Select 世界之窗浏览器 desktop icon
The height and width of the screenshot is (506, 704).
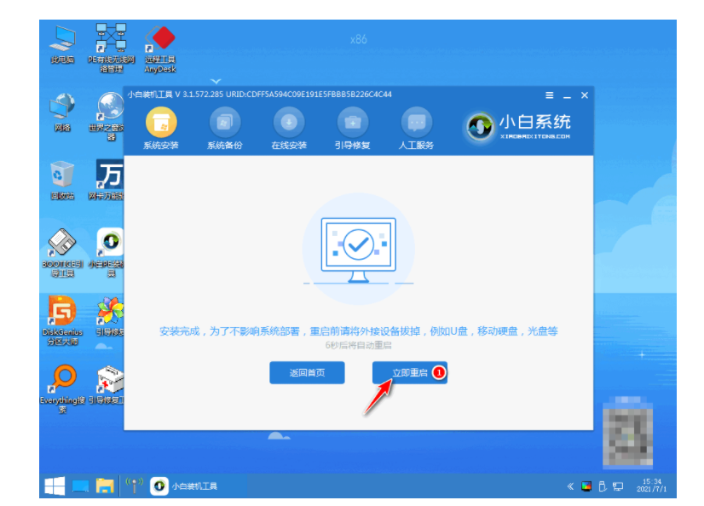(x=107, y=116)
